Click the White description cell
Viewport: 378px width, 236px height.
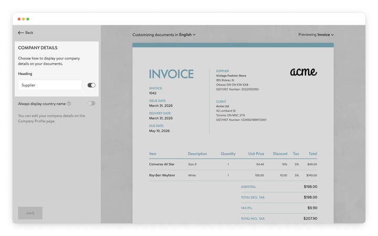click(192, 175)
